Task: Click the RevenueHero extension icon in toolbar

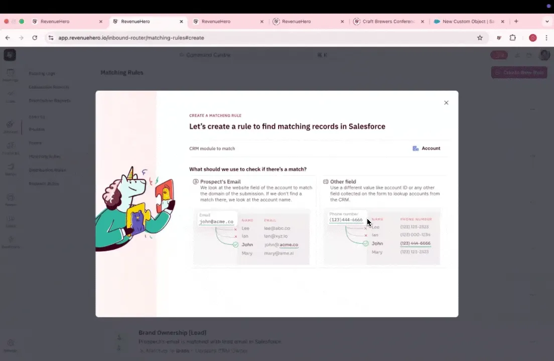Action: 499,38
